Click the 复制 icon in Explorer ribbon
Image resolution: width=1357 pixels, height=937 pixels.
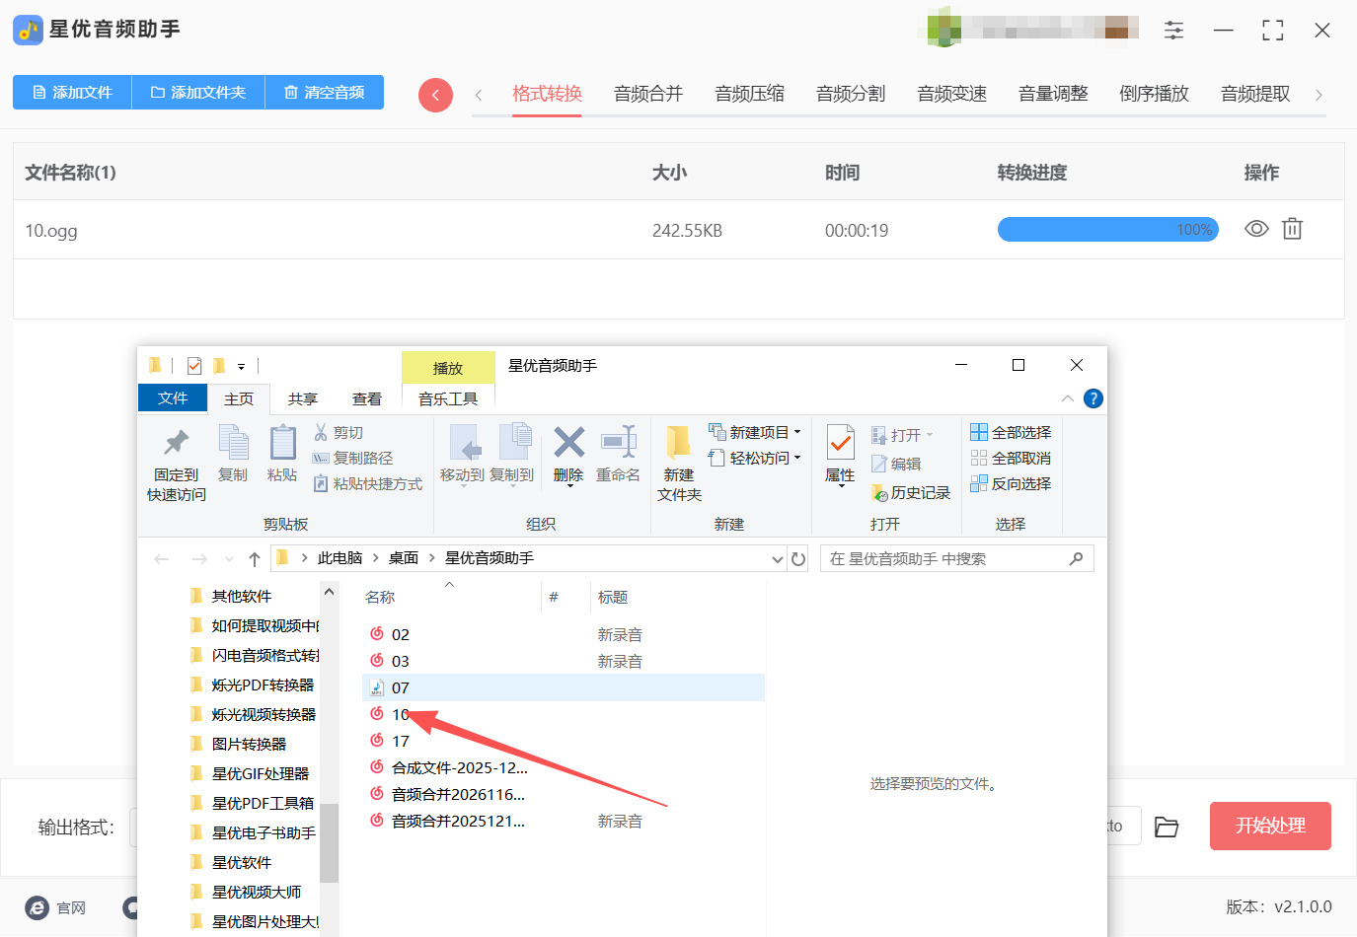click(233, 442)
